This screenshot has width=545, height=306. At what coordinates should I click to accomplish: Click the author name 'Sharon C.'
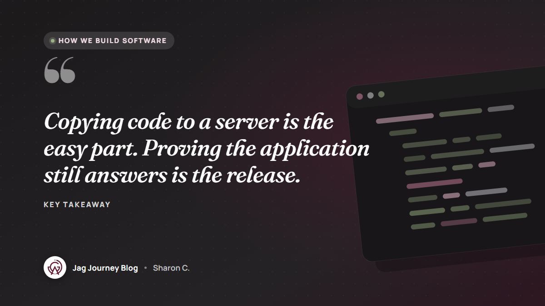pyautogui.click(x=171, y=268)
